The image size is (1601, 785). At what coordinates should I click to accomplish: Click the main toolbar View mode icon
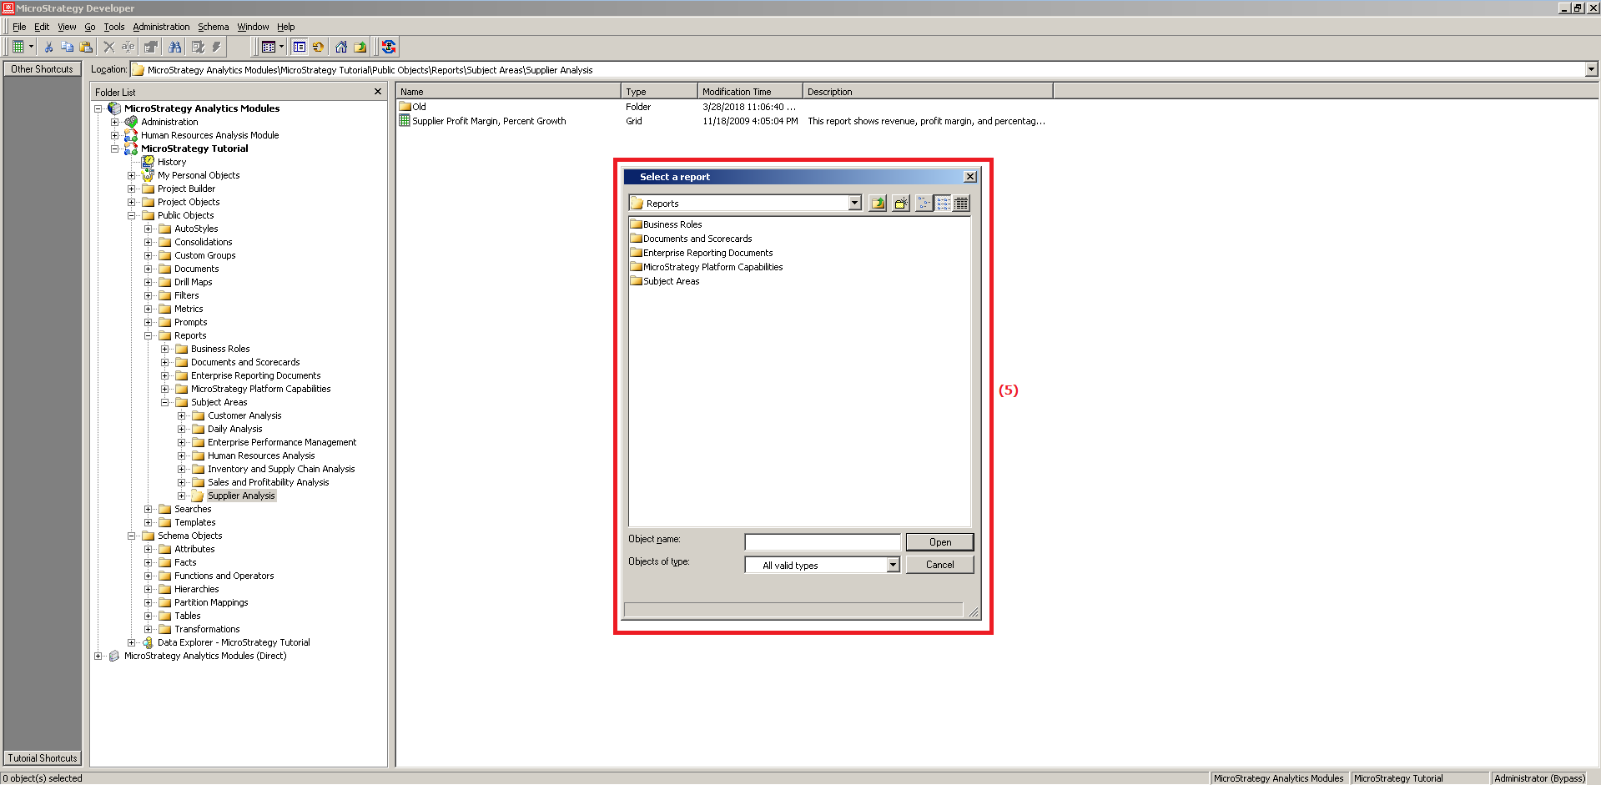268,47
